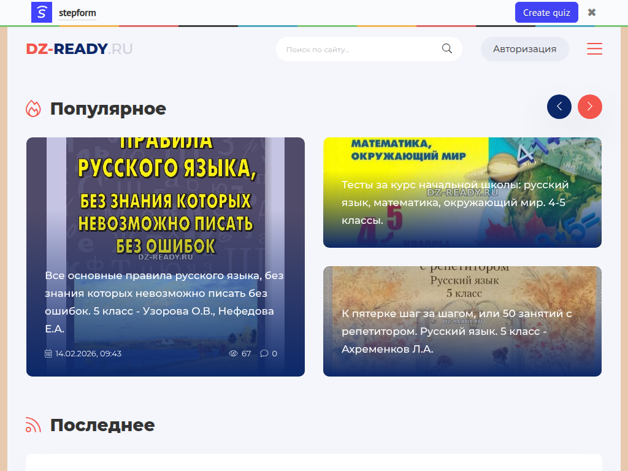Open the red hamburger menu
This screenshot has height=471, width=628.
pos(594,48)
